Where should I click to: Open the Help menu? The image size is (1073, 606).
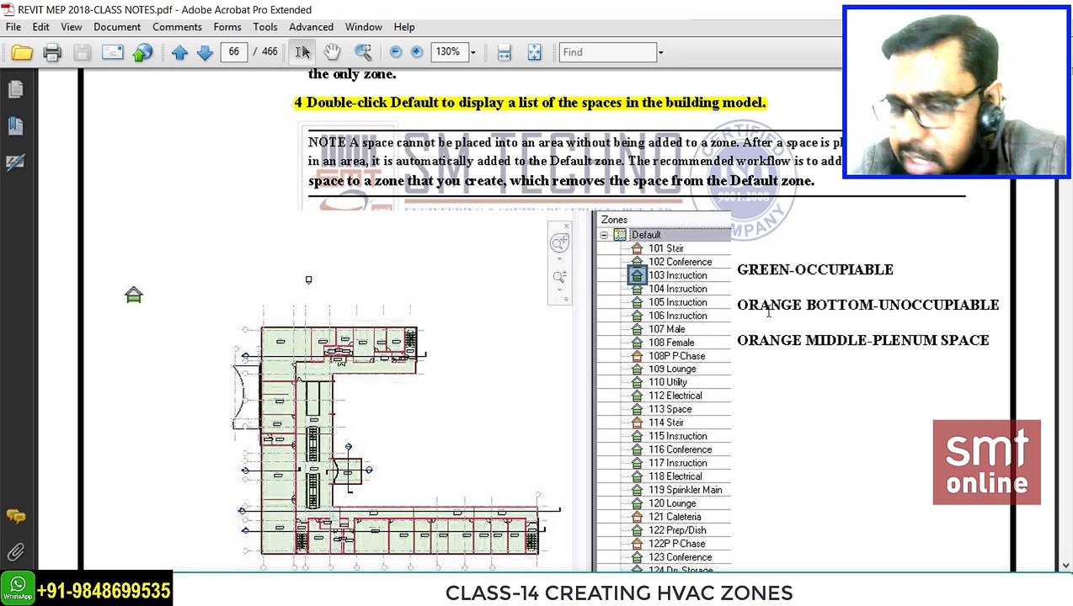click(404, 27)
